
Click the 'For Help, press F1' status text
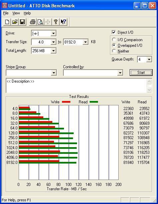coord(16,200)
